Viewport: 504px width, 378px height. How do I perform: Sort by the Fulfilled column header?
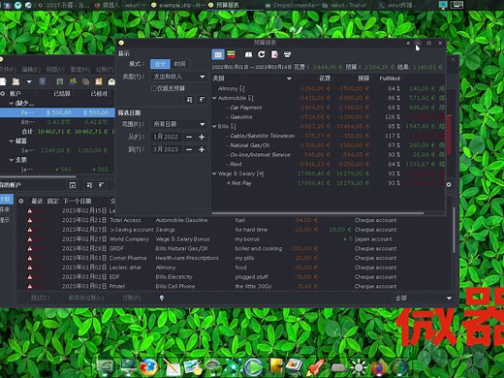(390, 79)
